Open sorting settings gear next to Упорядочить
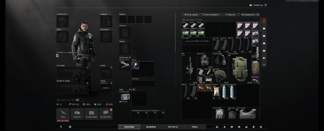Image resolution: width=324 pixels, height=131 pixels. click(258, 15)
